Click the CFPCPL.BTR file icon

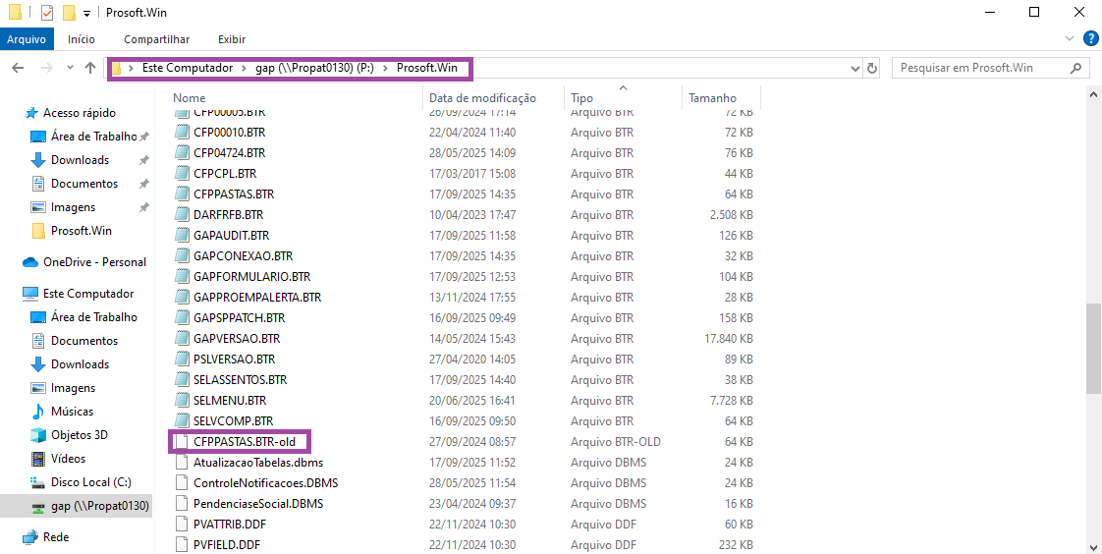pyautogui.click(x=182, y=173)
